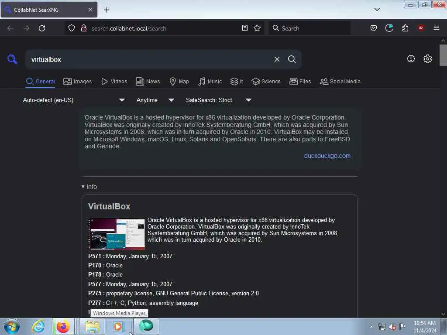Close the CollabNet SearXNG tab
This screenshot has width=447, height=335.
coord(90,10)
